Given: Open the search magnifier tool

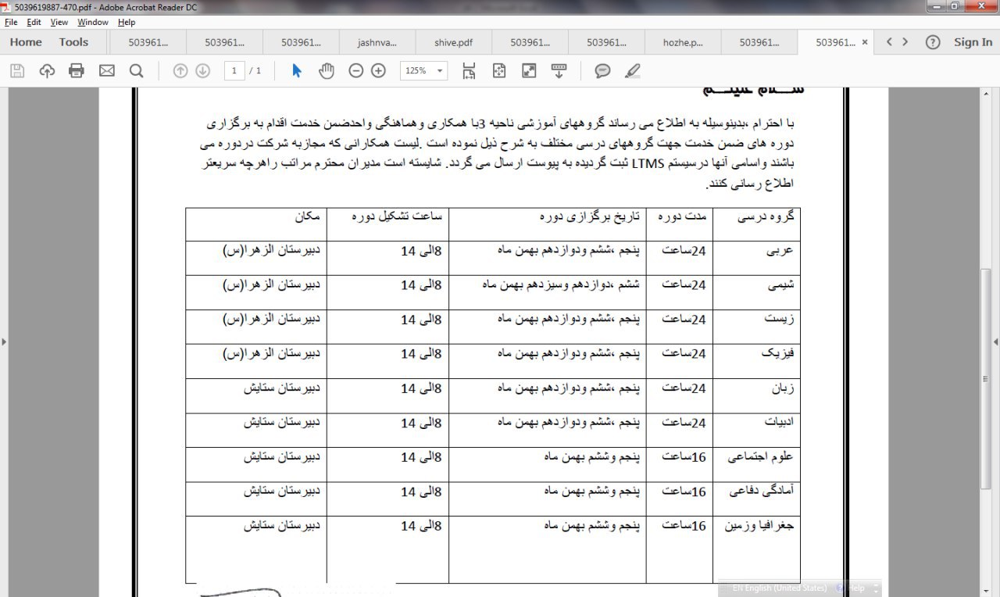Looking at the screenshot, I should pos(136,71).
